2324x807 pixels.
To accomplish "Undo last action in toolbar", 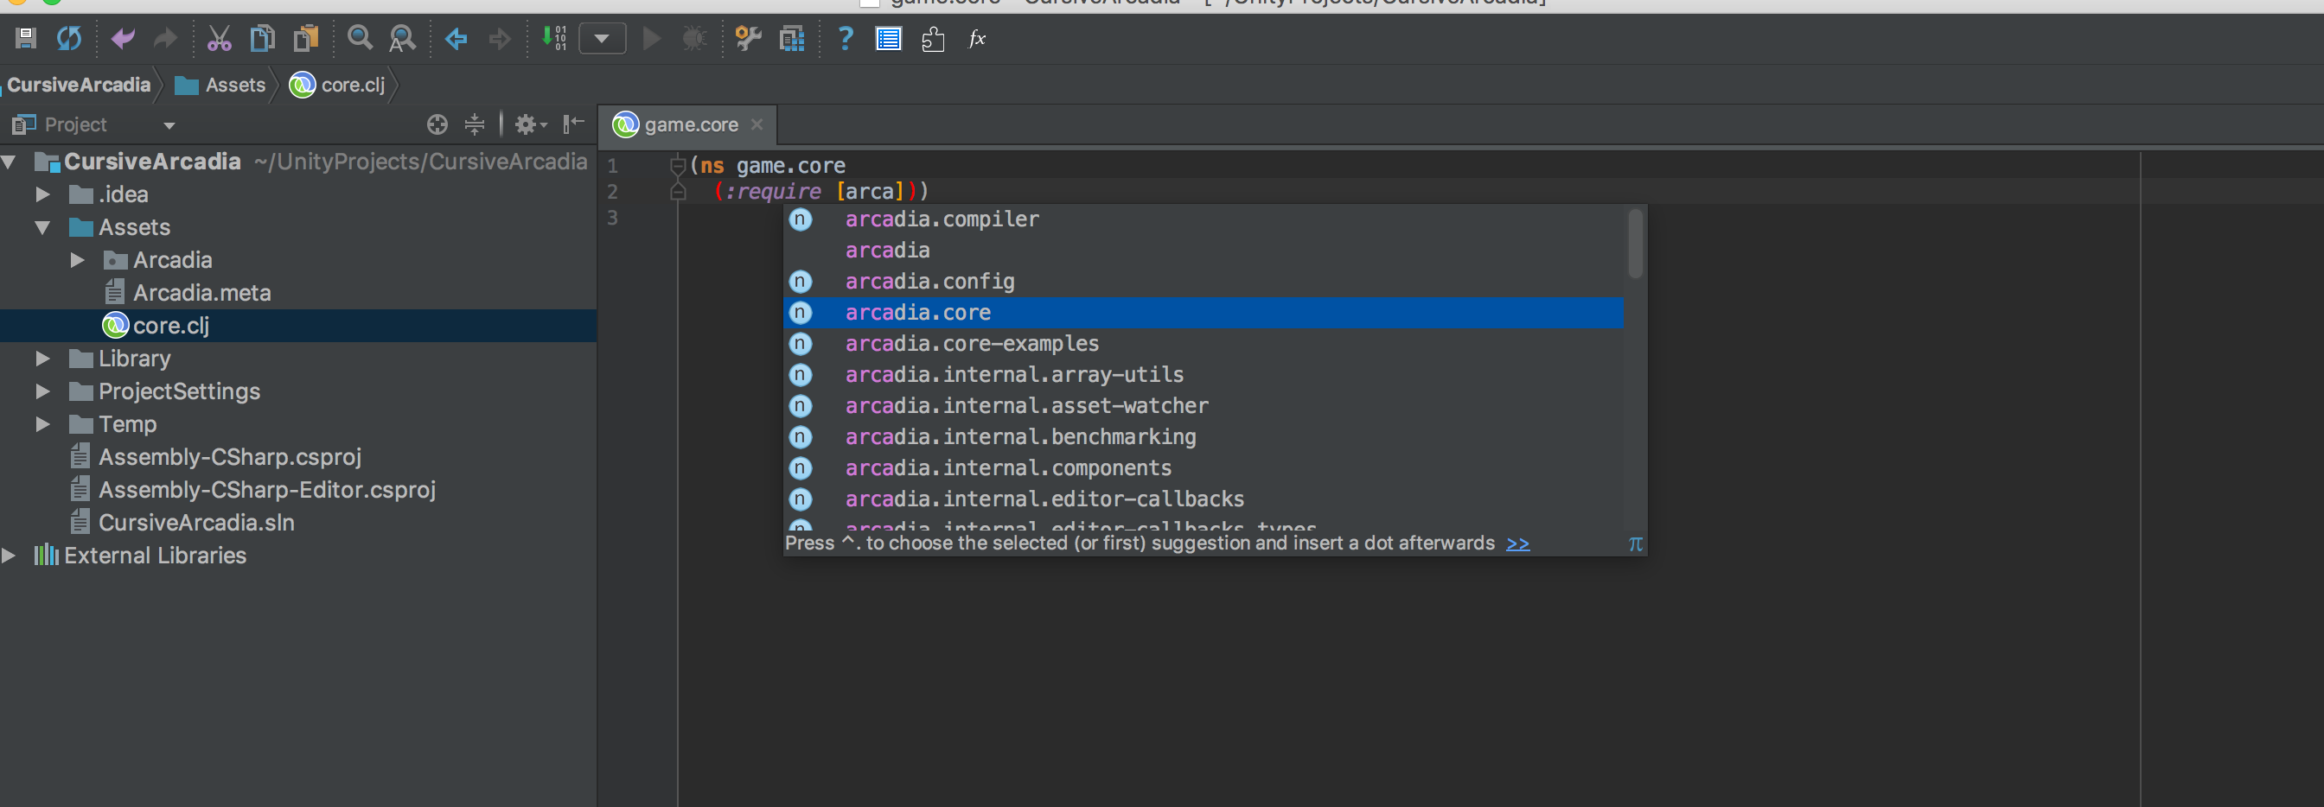I will pos(123,39).
